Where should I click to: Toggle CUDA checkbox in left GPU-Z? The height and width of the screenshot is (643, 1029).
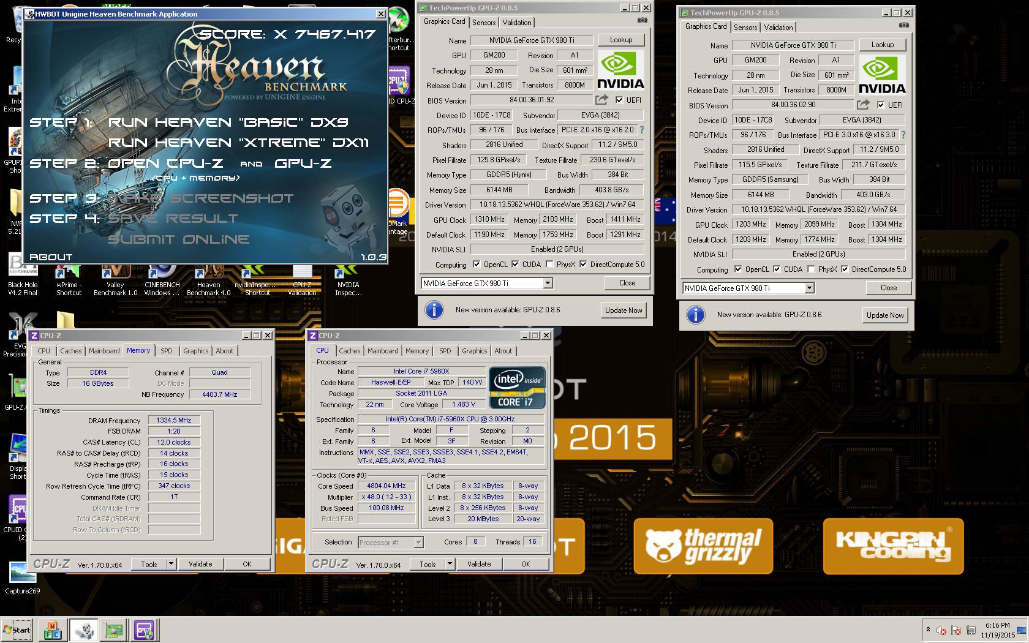click(515, 265)
